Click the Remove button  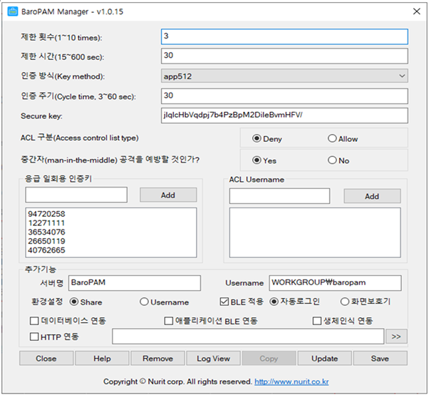[x=157, y=359]
